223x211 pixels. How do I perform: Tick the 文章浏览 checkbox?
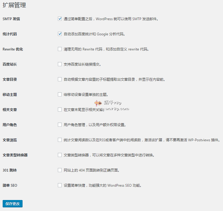(x=60, y=140)
